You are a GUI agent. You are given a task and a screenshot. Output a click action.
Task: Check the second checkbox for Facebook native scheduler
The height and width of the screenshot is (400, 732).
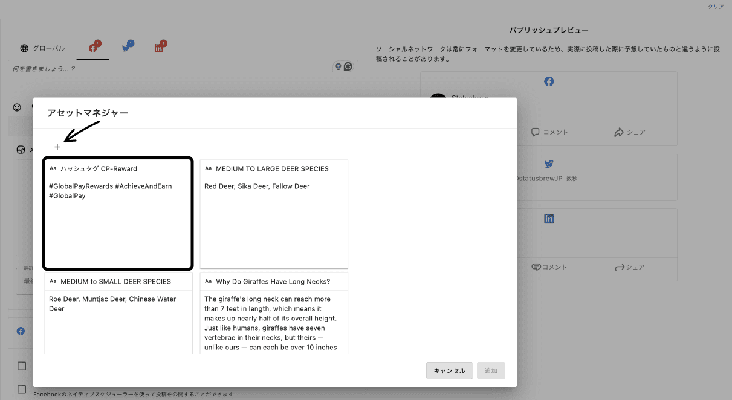[22, 389]
